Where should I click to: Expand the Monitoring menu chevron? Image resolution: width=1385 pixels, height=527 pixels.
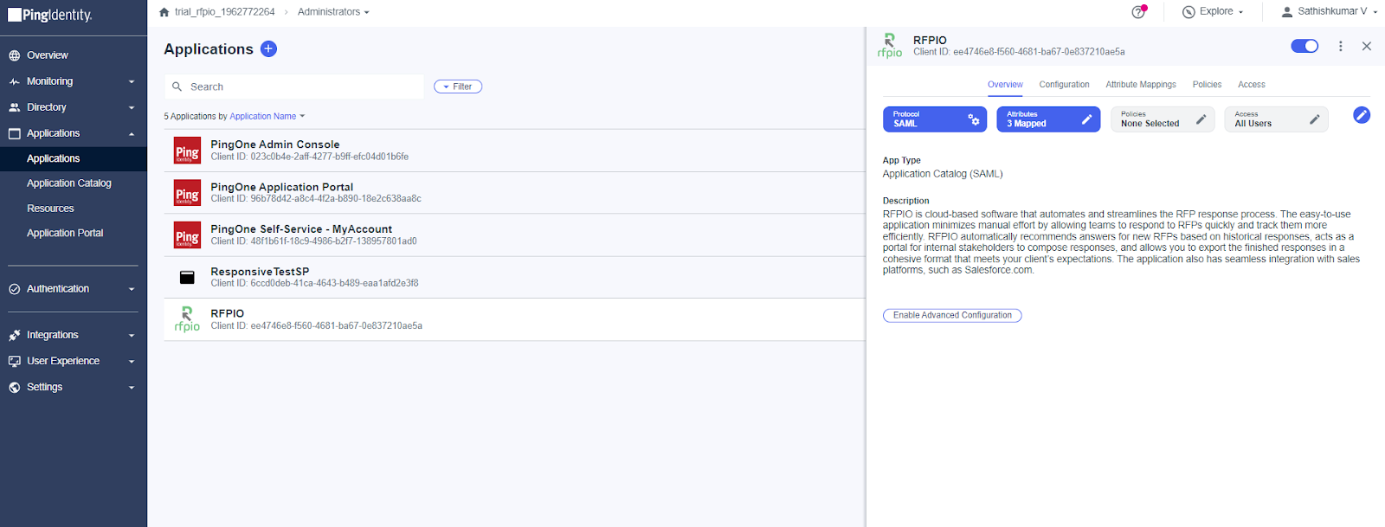tap(132, 82)
